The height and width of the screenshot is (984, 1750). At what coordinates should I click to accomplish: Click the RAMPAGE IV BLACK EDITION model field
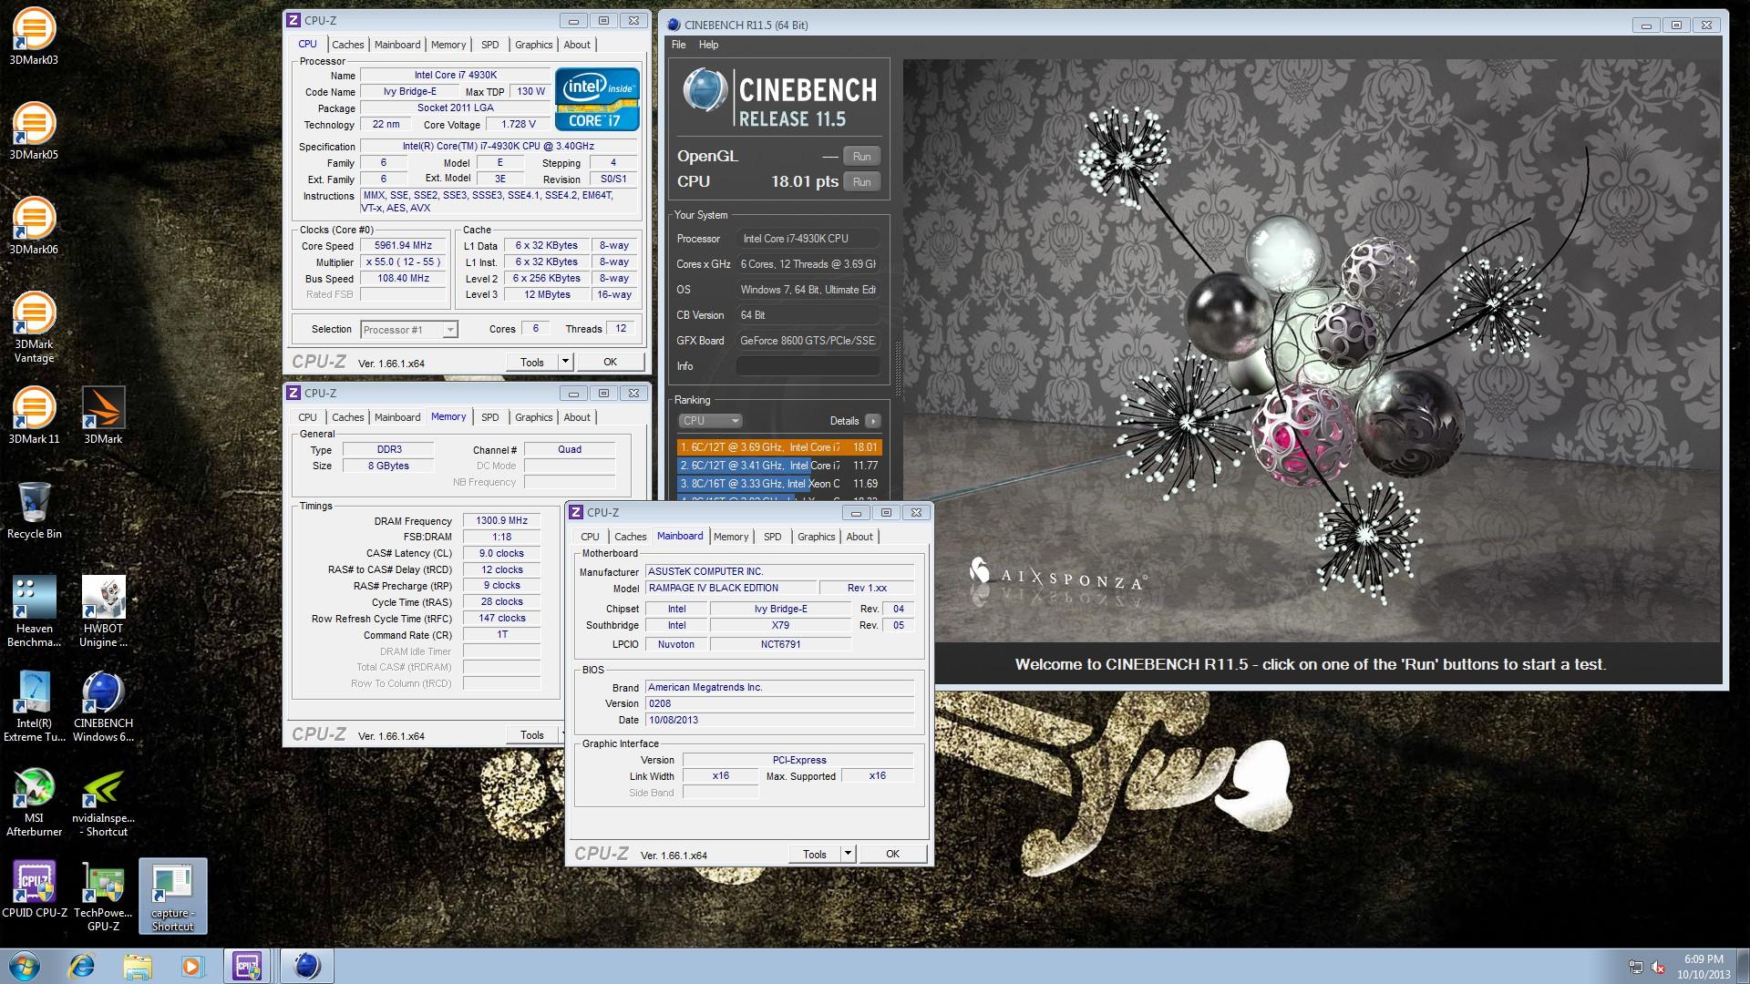tap(731, 588)
